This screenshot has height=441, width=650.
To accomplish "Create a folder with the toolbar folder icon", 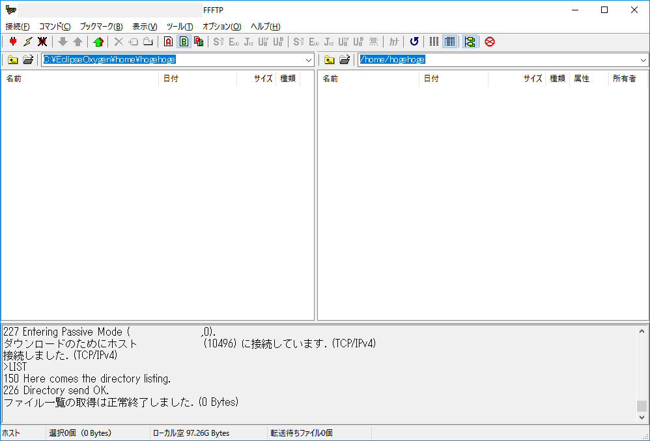I will 148,42.
